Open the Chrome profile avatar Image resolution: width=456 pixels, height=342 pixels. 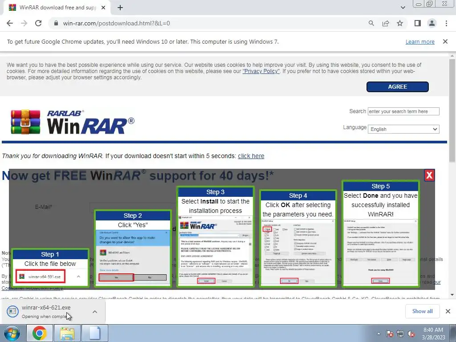(x=432, y=23)
